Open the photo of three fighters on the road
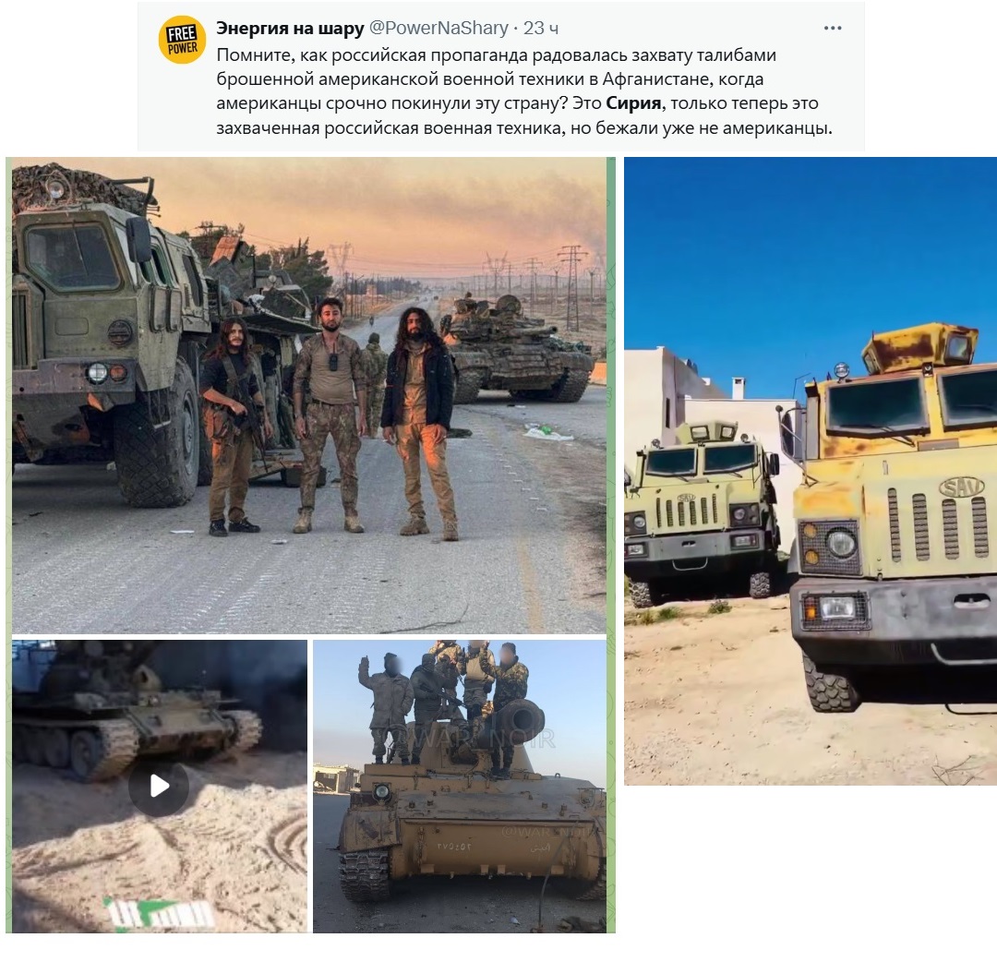 (x=309, y=395)
